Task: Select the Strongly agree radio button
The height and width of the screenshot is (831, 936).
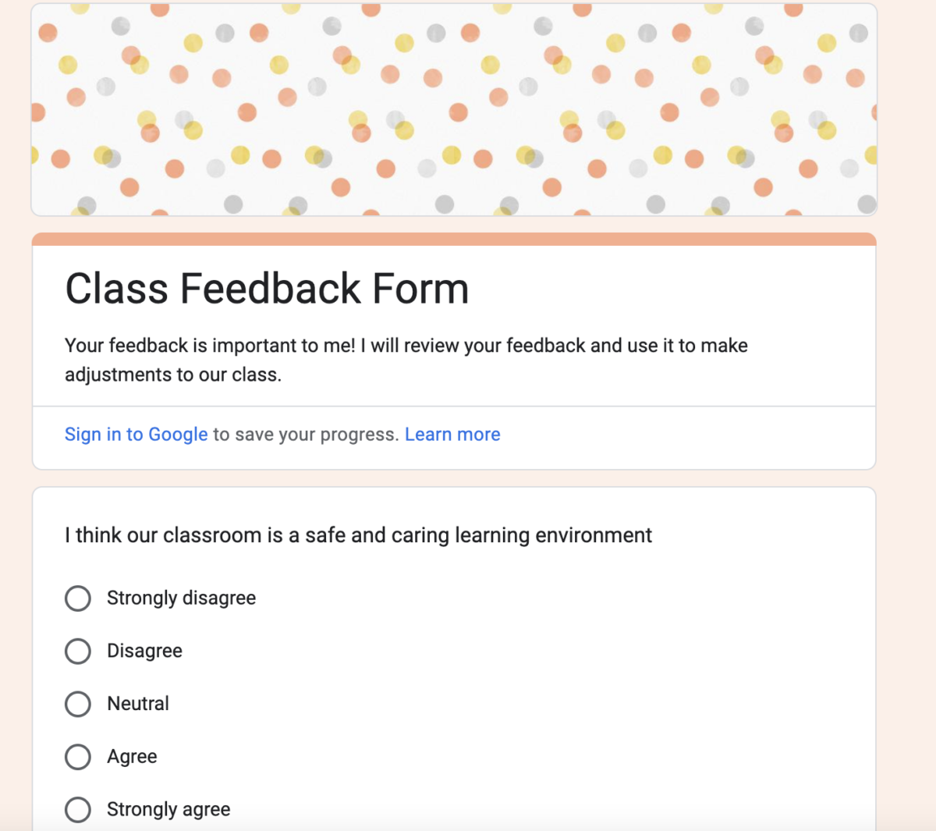Action: point(78,810)
